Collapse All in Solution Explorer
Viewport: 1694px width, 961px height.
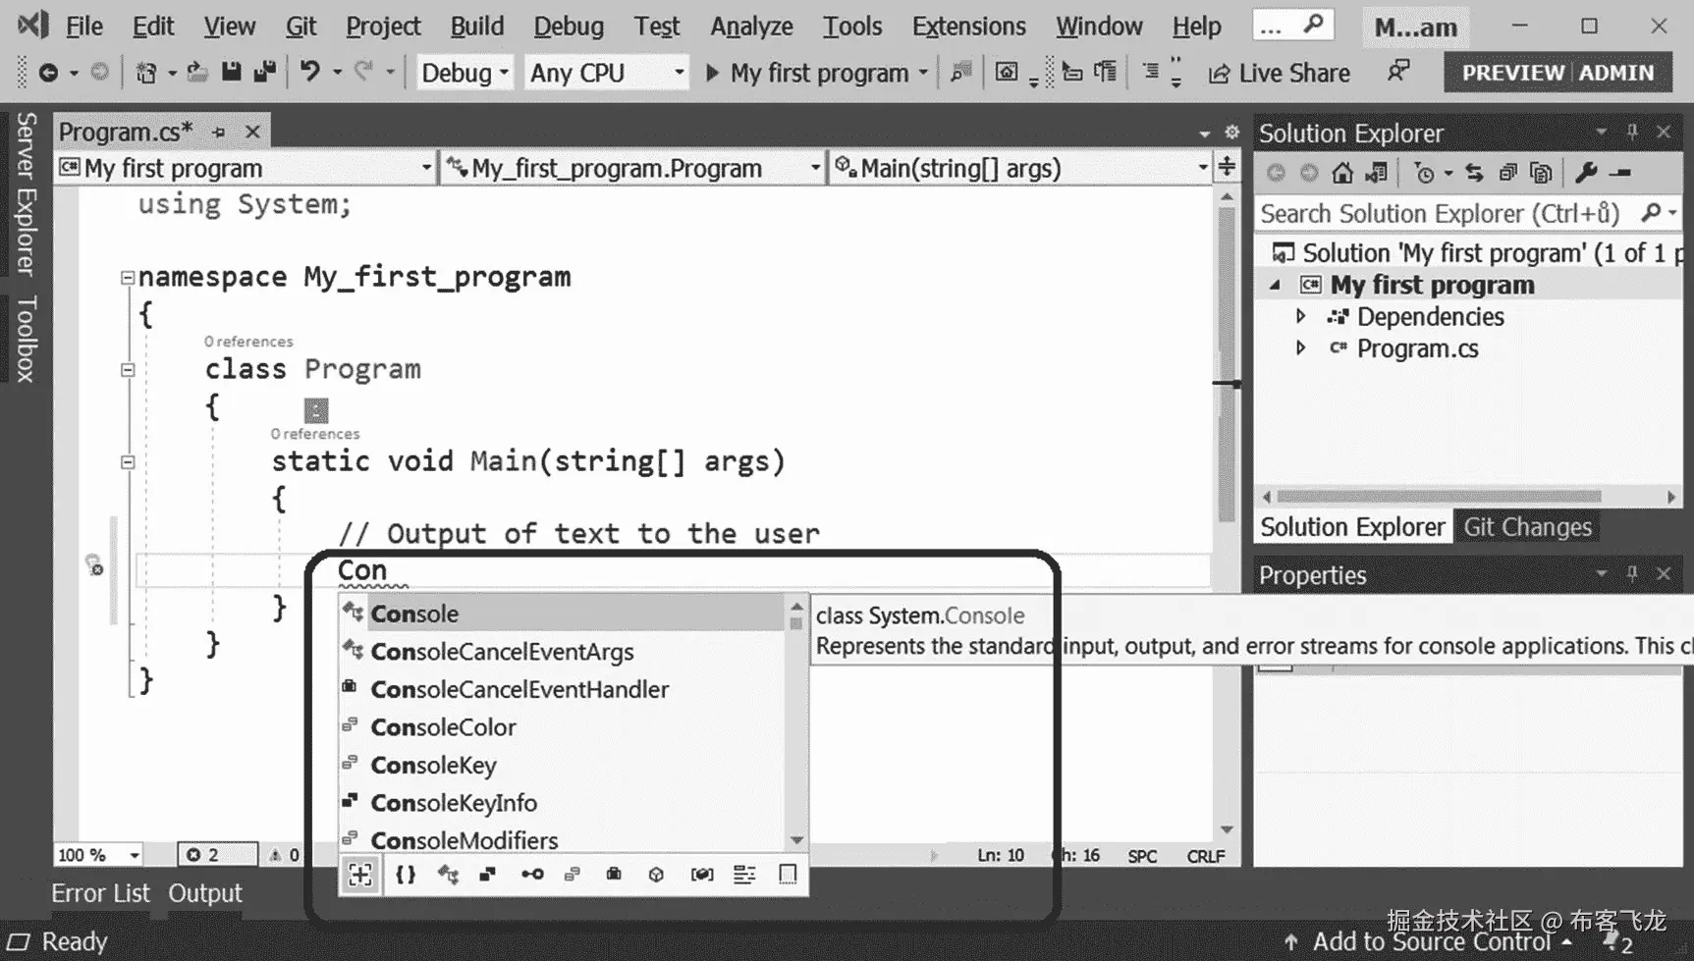(1507, 173)
